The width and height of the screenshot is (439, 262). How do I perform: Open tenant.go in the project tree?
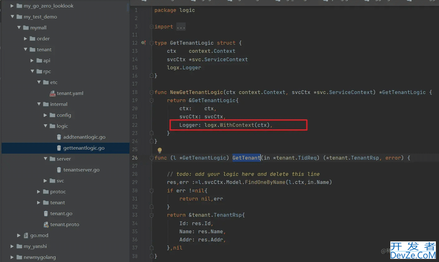point(61,214)
